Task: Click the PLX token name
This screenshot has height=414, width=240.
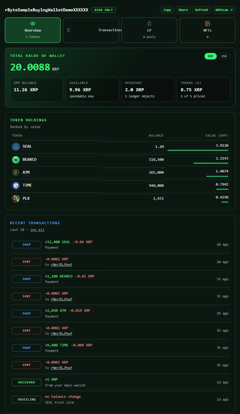Action: tap(26, 198)
